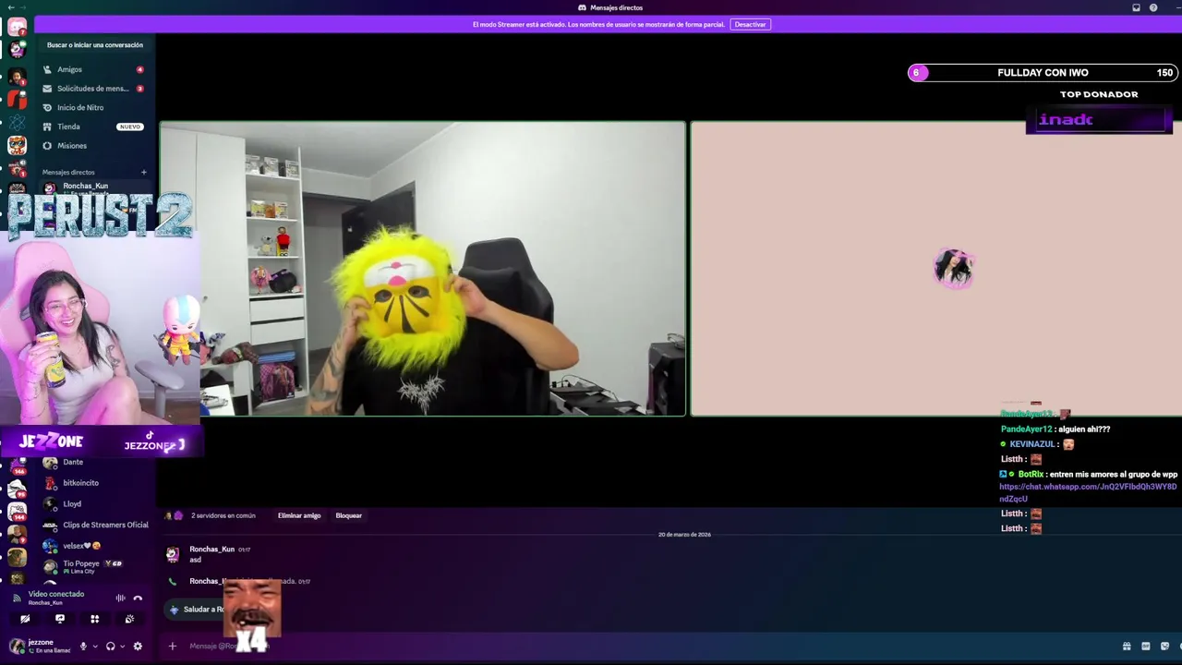Click Ronchas_Kun avatar in chat message
Image resolution: width=1182 pixels, height=665 pixels.
click(172, 554)
